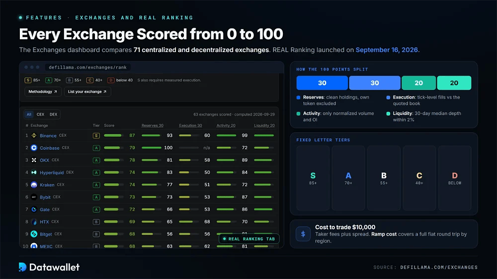Click the Bybit logo icon
497x279 pixels.
point(34,197)
